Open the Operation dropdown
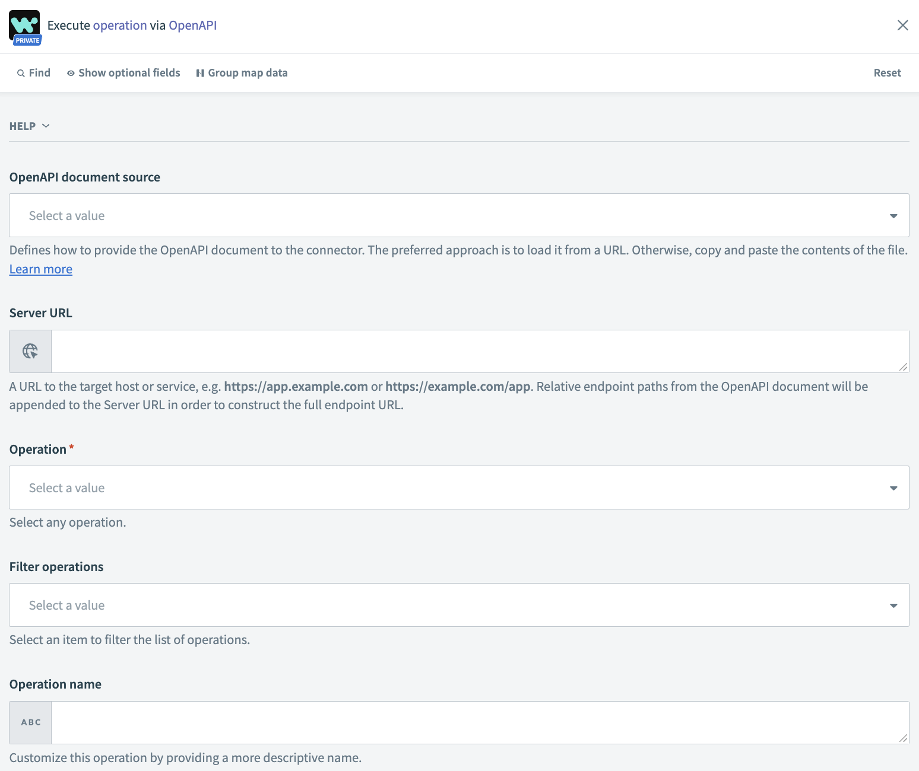The width and height of the screenshot is (919, 771). (459, 488)
